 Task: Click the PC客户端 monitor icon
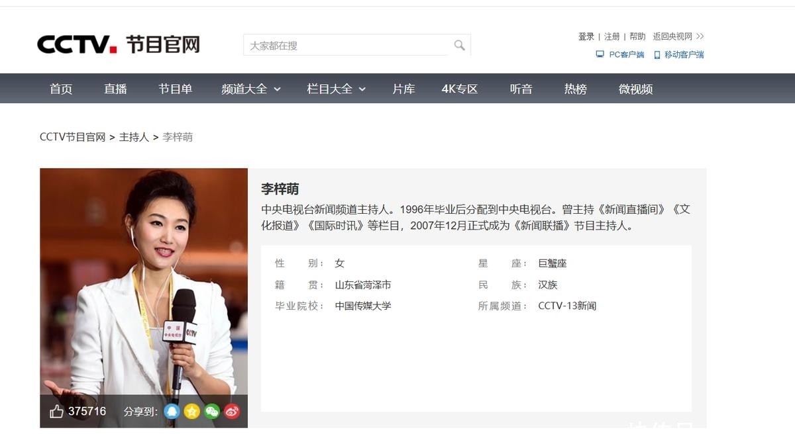(600, 54)
